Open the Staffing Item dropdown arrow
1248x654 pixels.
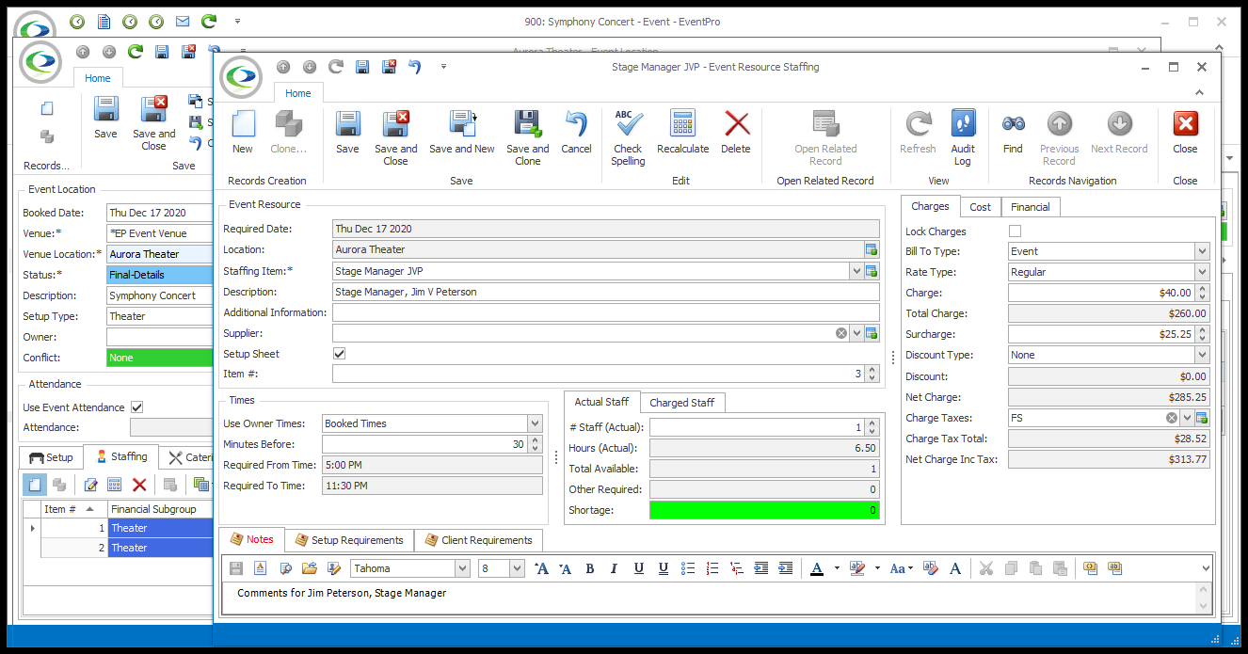[856, 271]
